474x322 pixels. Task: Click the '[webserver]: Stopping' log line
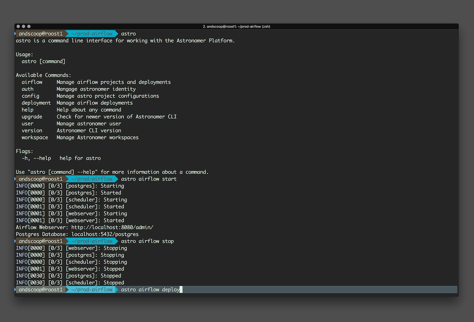coord(72,248)
